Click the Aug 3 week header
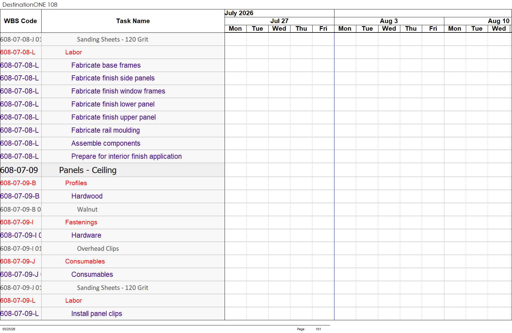512x333 pixels. point(389,21)
